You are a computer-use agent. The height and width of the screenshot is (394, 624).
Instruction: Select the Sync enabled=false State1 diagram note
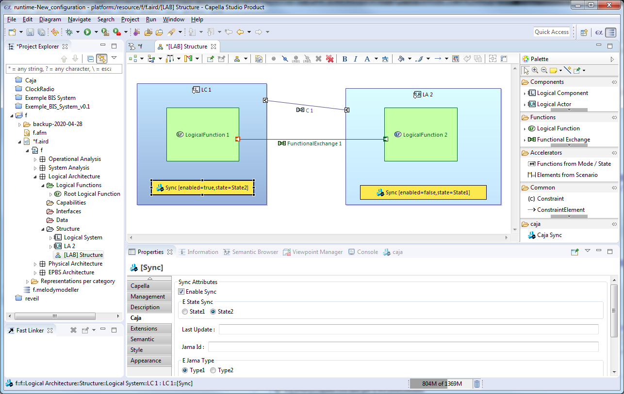[423, 192]
